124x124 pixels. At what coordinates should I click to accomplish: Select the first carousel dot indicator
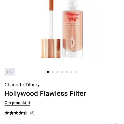(x=48, y=72)
